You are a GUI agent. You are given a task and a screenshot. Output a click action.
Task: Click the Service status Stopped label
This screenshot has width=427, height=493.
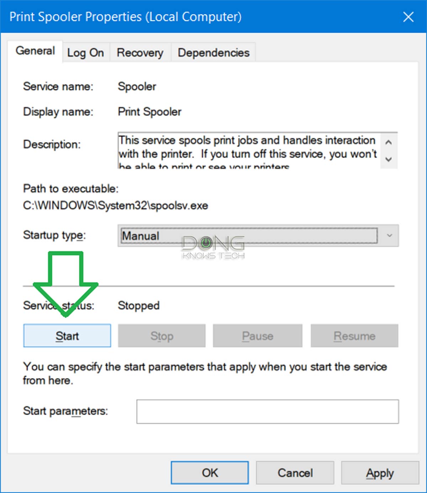coord(138,305)
